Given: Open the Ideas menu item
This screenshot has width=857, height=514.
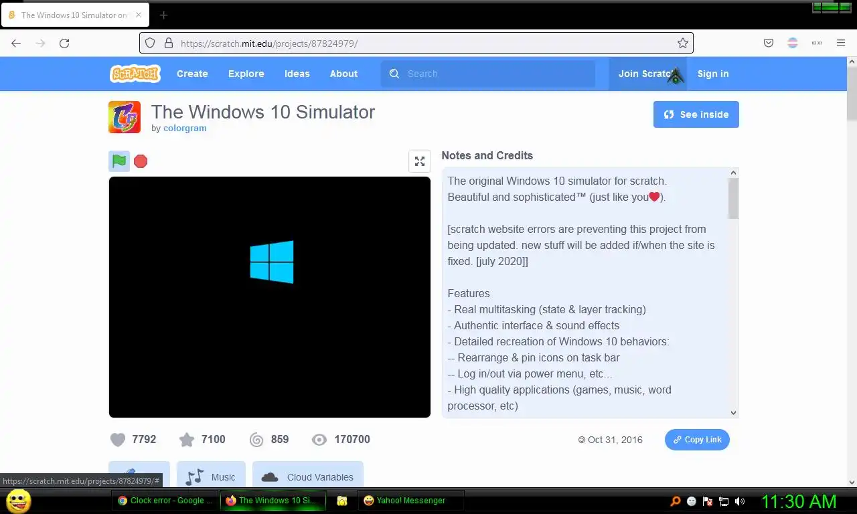Looking at the screenshot, I should coord(297,74).
